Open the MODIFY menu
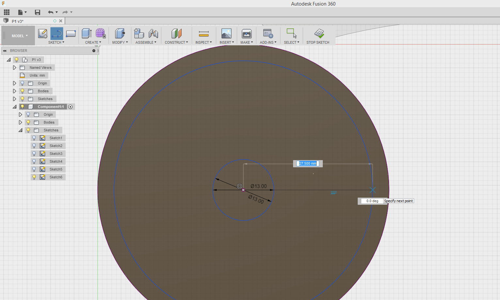 click(x=120, y=42)
